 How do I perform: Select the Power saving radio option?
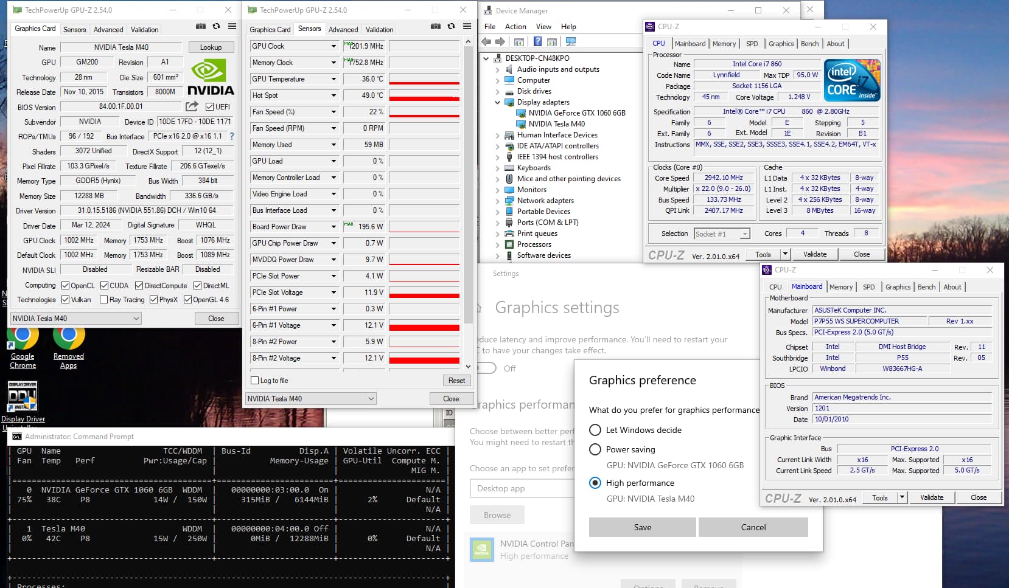595,449
